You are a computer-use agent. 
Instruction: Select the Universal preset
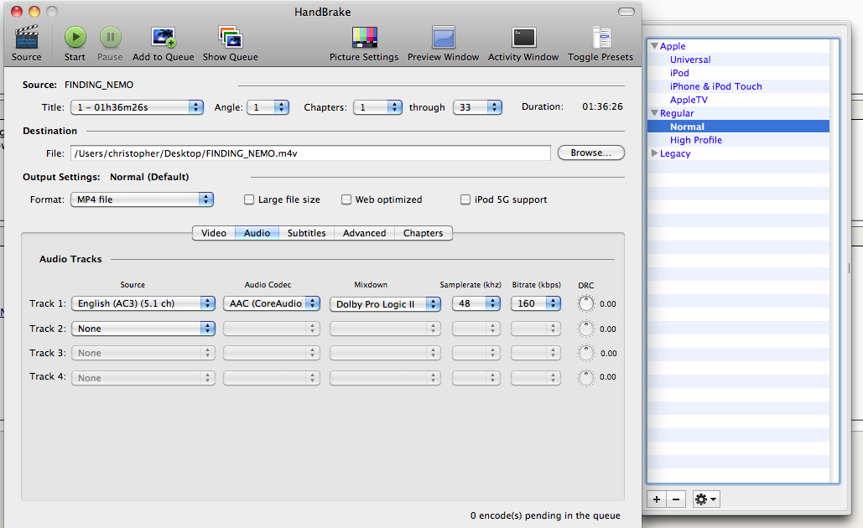pyautogui.click(x=690, y=60)
